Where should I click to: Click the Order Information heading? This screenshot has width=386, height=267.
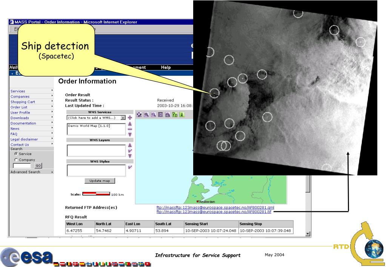click(x=87, y=81)
